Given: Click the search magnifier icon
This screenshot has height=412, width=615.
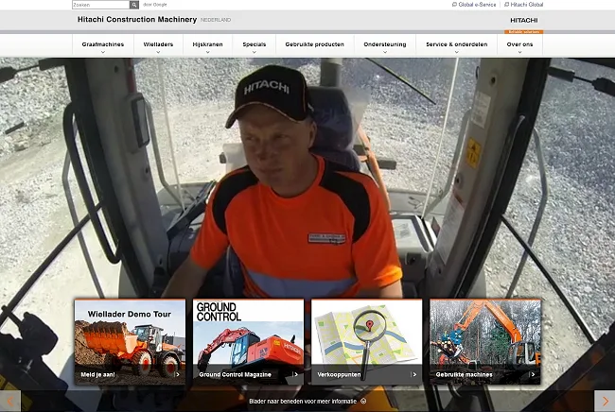Looking at the screenshot, I should coord(132,5).
